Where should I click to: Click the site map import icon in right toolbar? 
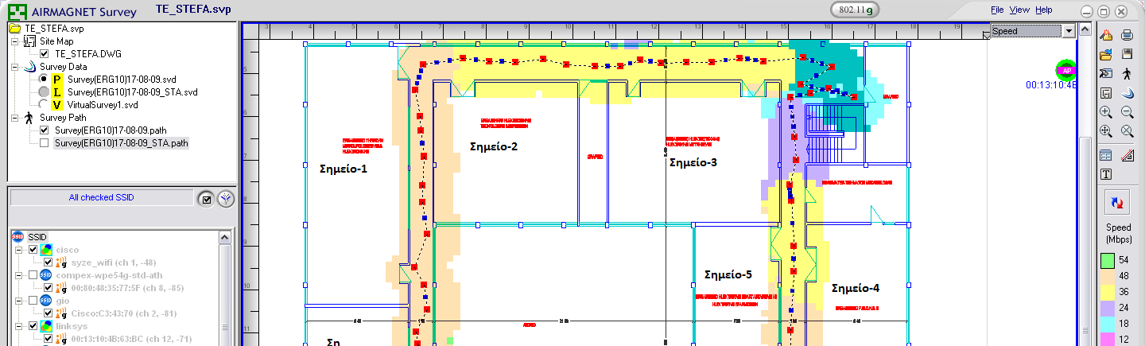1106,73
